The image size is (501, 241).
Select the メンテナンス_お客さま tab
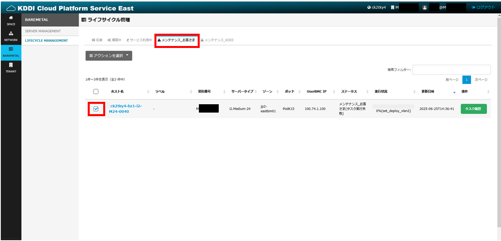pyautogui.click(x=176, y=40)
